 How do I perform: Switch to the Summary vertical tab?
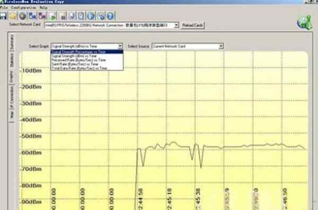pyautogui.click(x=12, y=42)
